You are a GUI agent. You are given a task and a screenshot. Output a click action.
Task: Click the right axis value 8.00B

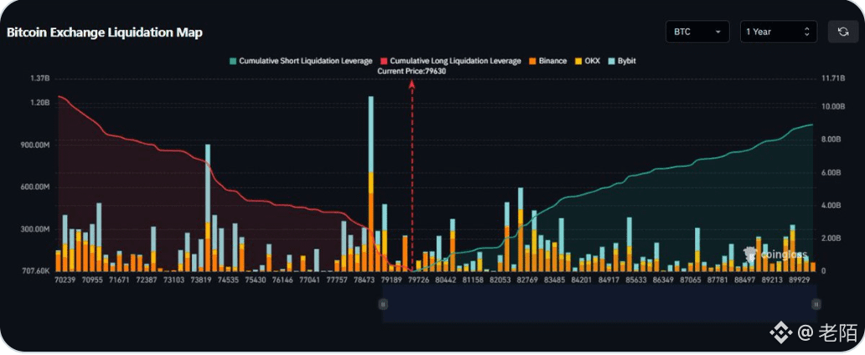point(831,140)
